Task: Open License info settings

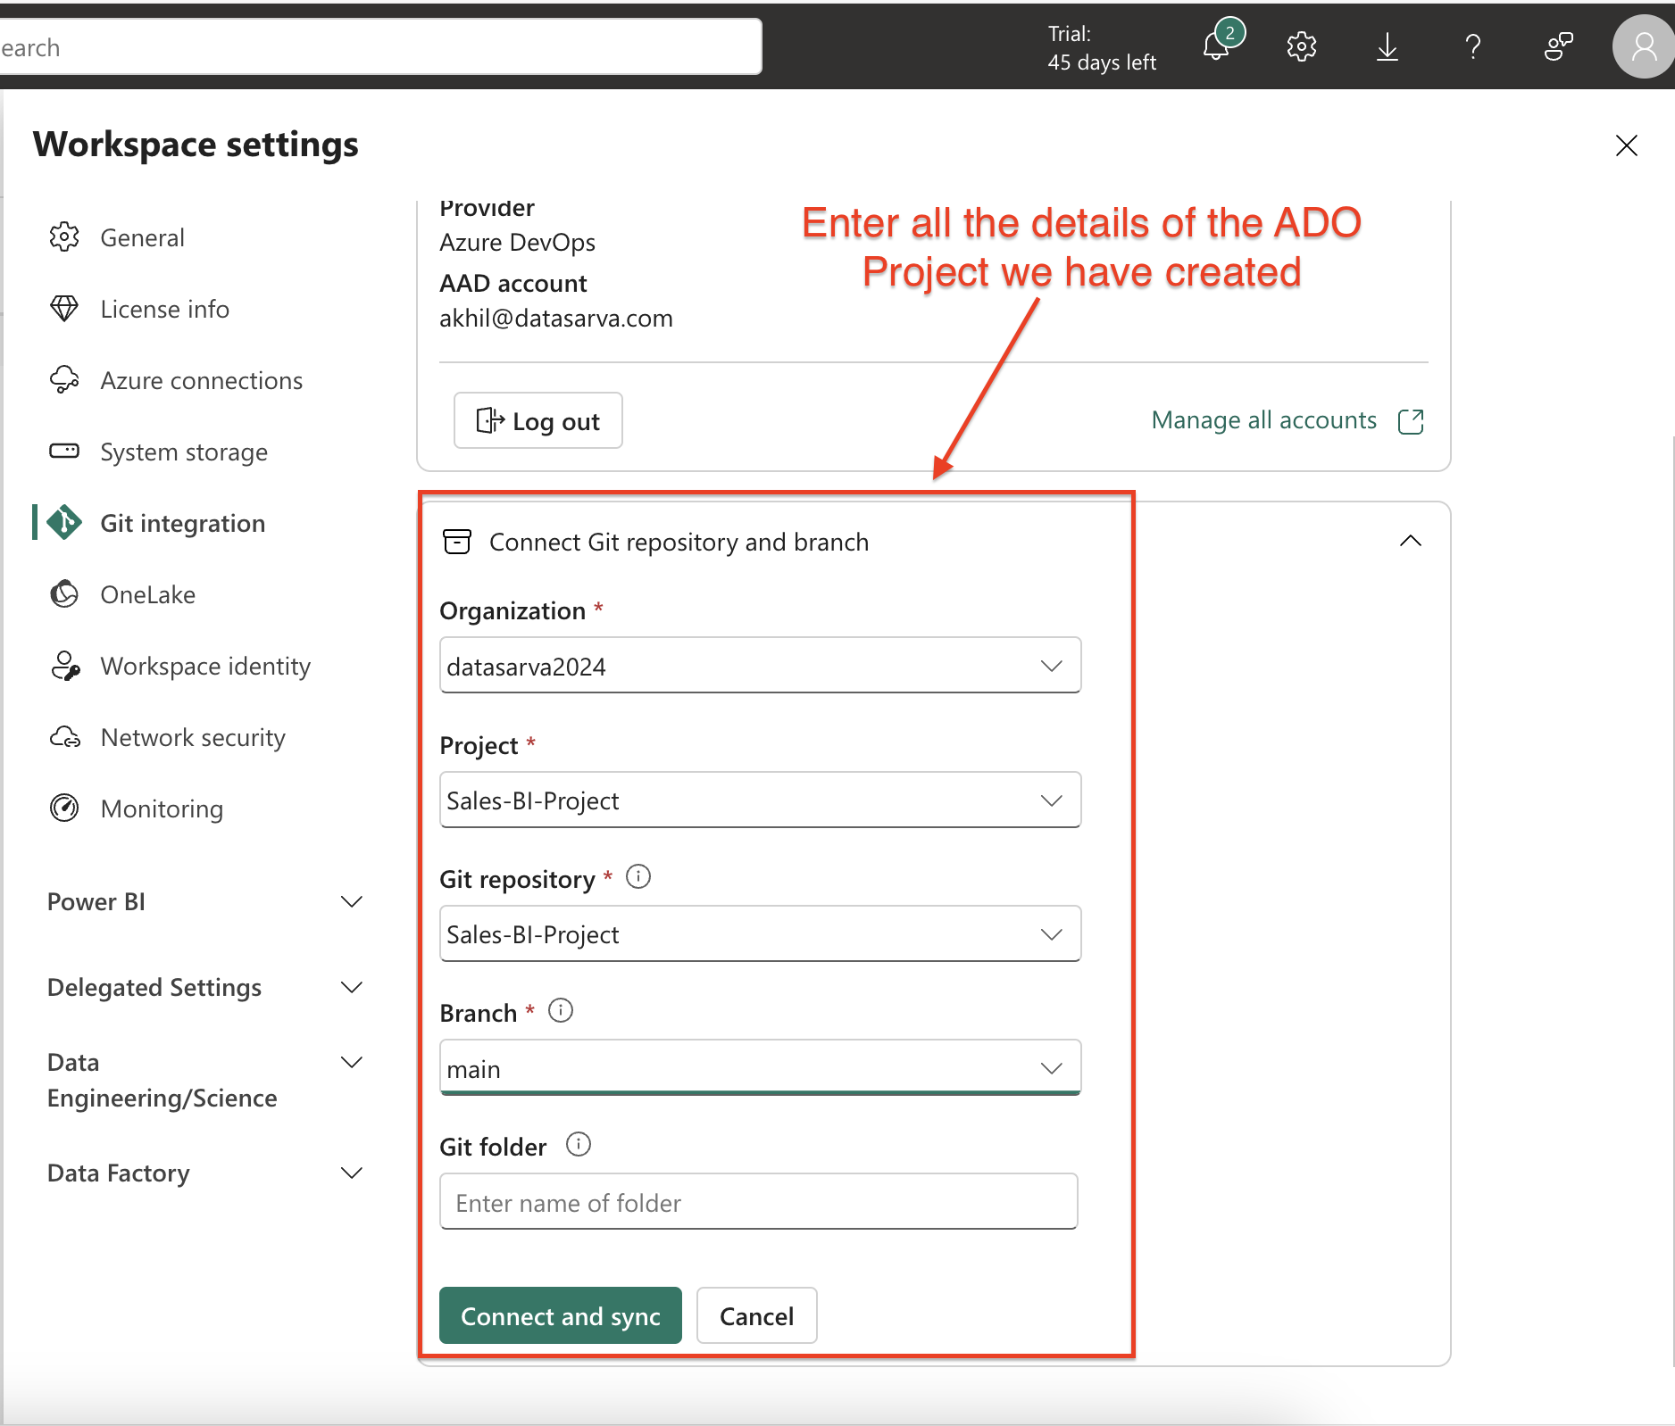Action: point(165,309)
